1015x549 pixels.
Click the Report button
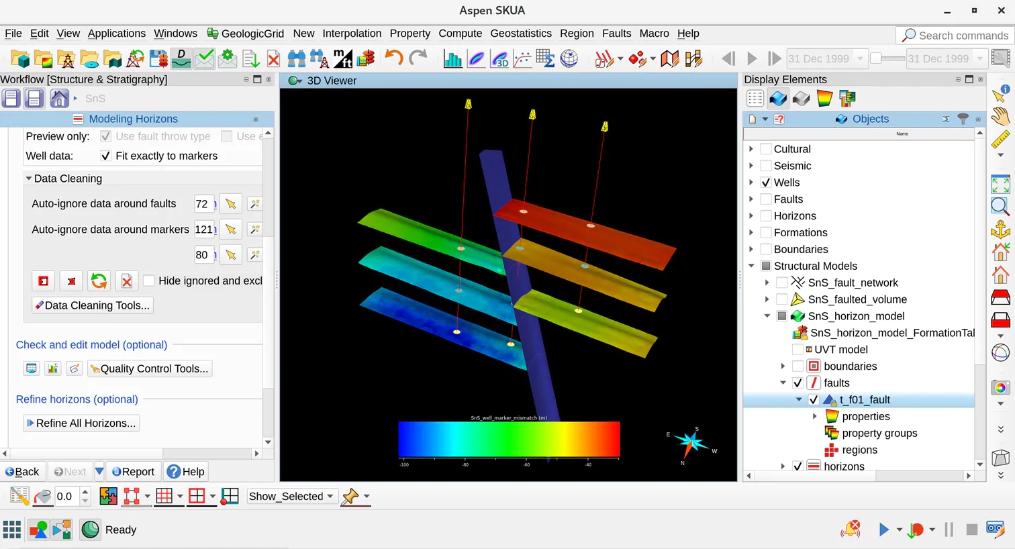[133, 472]
